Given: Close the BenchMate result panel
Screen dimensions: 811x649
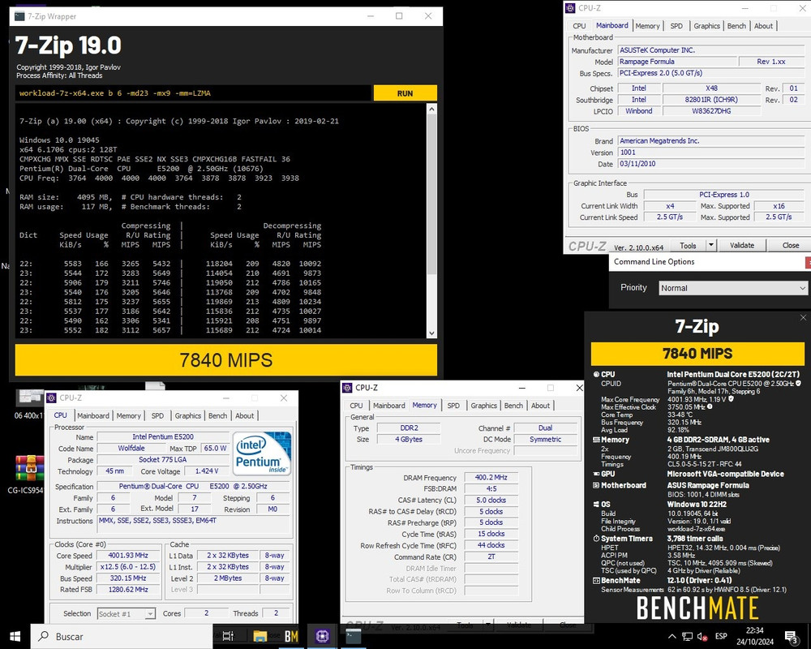Looking at the screenshot, I should coord(803,317).
